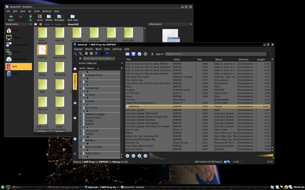The height and width of the screenshot is (190, 305).
Task: Expand the Nine Inch Nails artist node
Action: 80,147
